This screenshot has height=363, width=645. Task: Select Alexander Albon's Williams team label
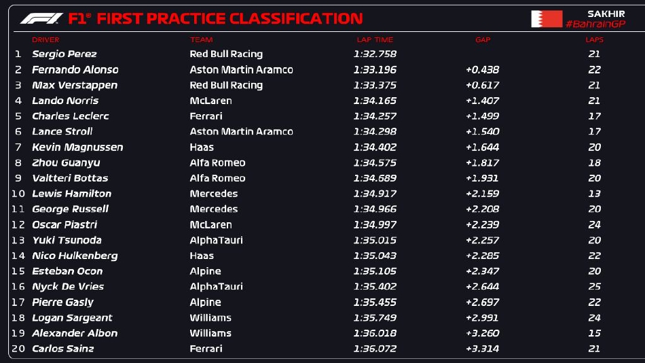pyautogui.click(x=210, y=333)
